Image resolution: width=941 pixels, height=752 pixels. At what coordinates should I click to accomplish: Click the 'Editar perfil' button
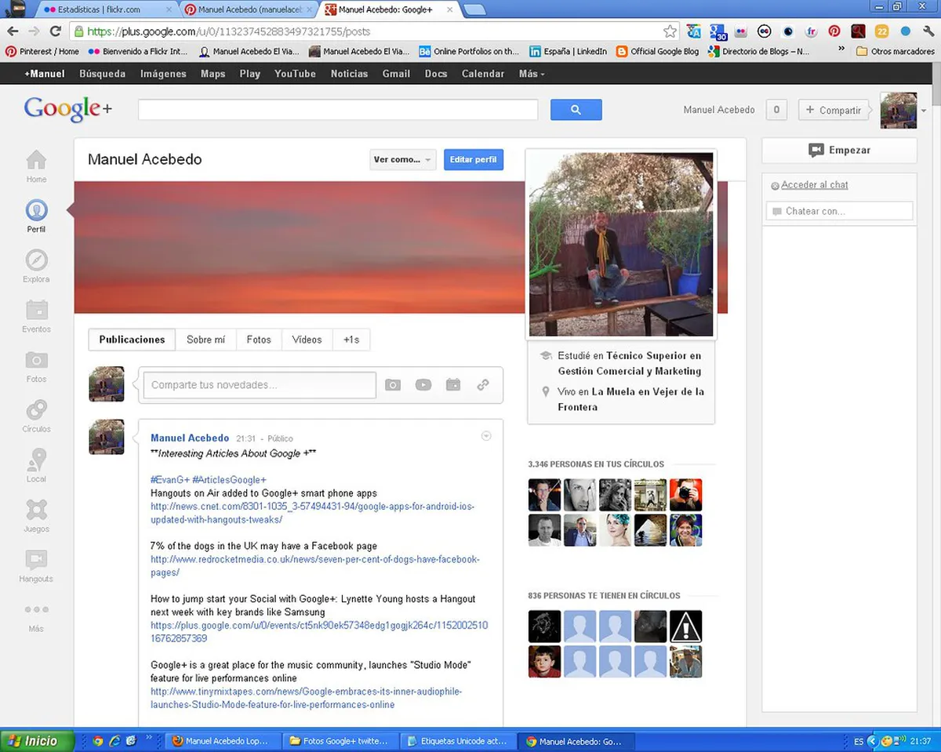pos(473,160)
